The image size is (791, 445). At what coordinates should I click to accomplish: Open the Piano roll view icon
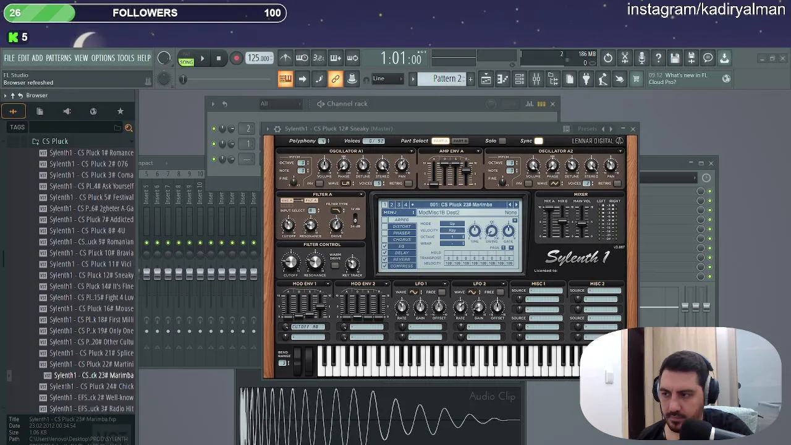(502, 79)
